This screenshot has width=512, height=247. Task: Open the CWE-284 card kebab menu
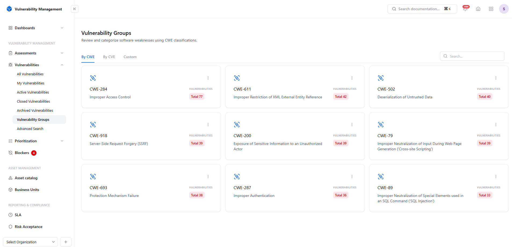tap(208, 78)
